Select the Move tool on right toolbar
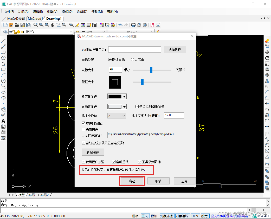 (267, 52)
